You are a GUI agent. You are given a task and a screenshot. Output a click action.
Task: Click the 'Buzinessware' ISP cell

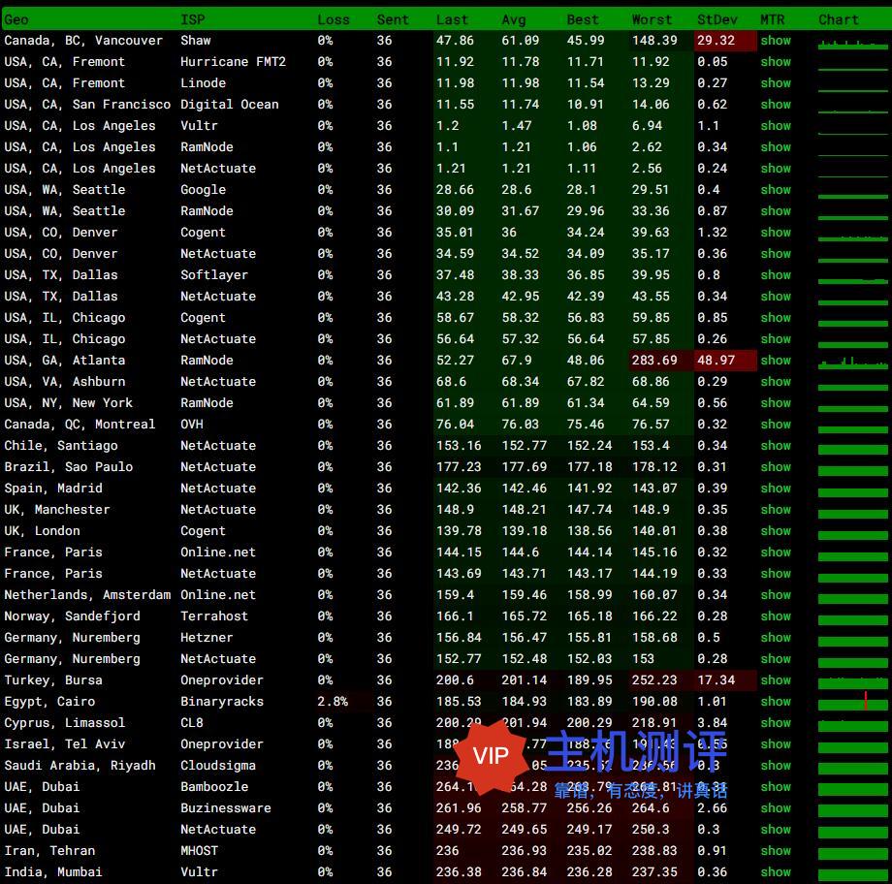tap(226, 808)
